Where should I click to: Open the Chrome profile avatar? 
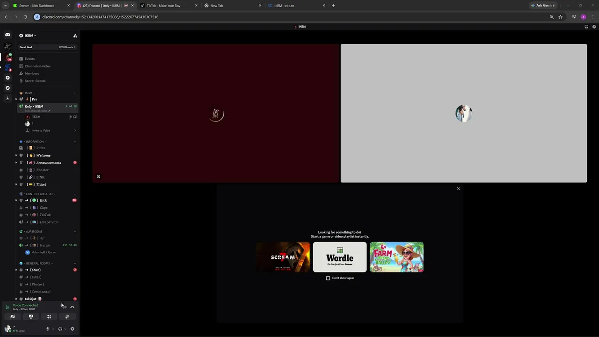point(583,17)
